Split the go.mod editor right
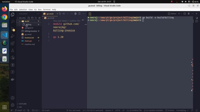This screenshot has height=112, width=200. coord(79,14)
